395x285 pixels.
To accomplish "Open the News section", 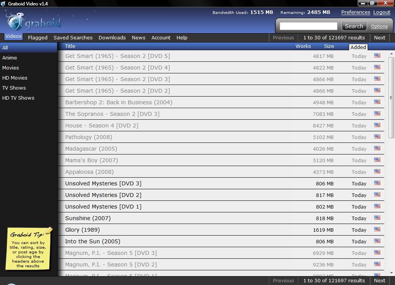I will [x=138, y=37].
